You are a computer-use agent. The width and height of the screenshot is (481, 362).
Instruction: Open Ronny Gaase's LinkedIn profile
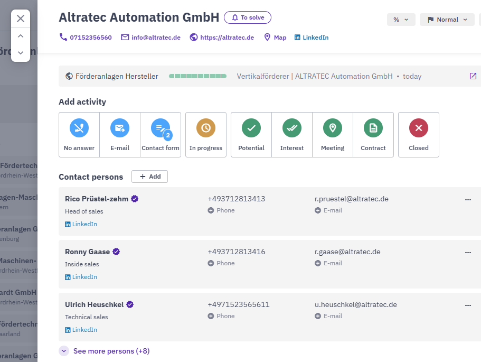(x=81, y=277)
